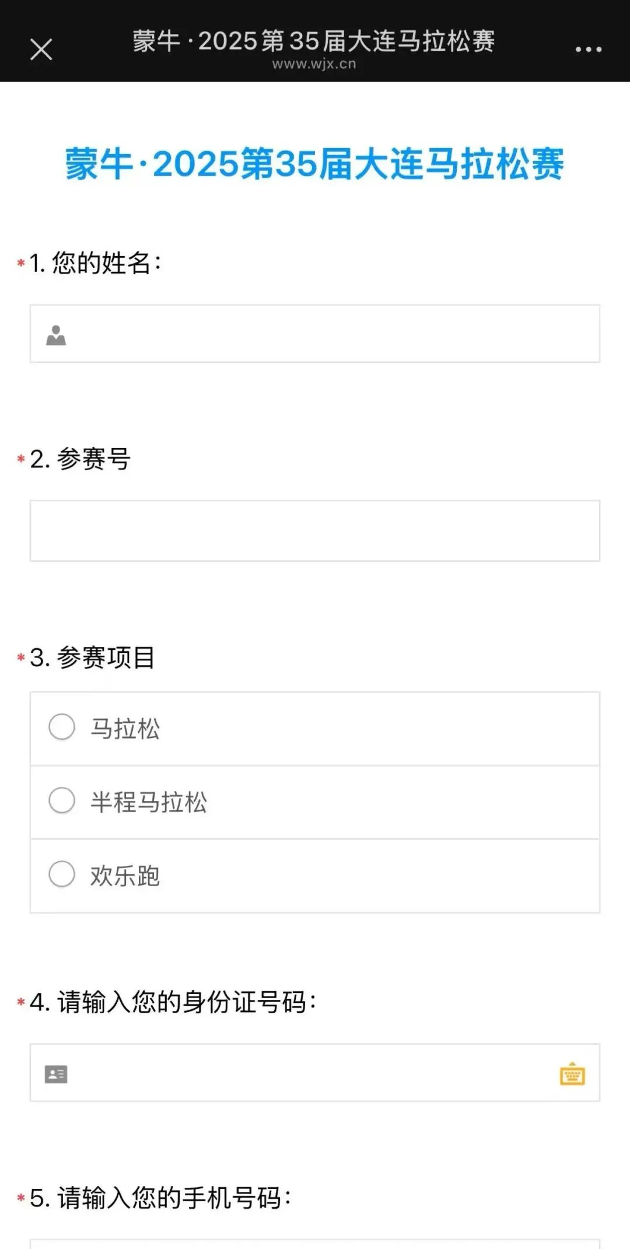
Task: Click the www.wjx.cn address text
Action: tap(314, 64)
